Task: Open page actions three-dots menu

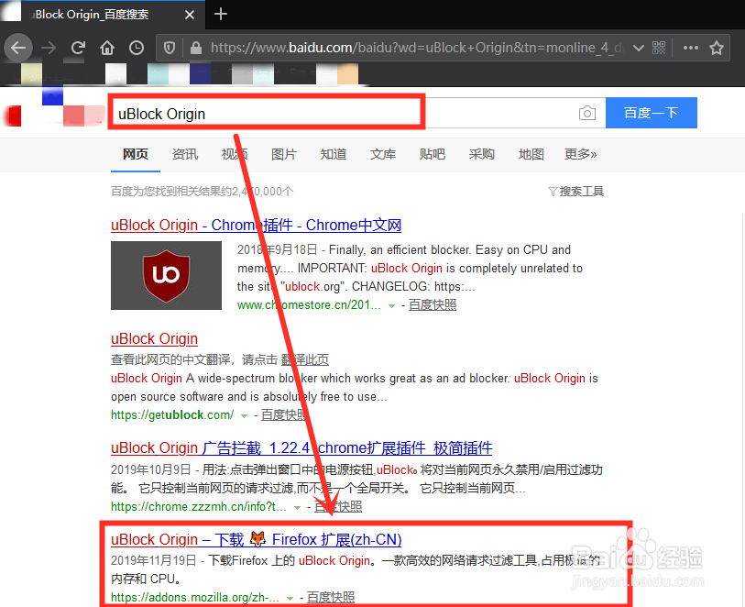Action: (690, 48)
